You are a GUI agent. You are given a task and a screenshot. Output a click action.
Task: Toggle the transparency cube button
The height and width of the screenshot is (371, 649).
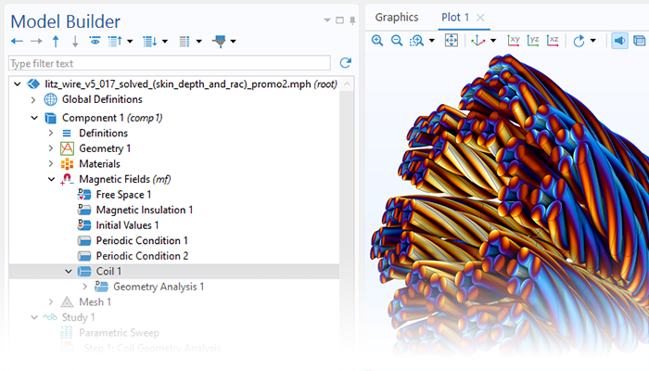[640, 41]
